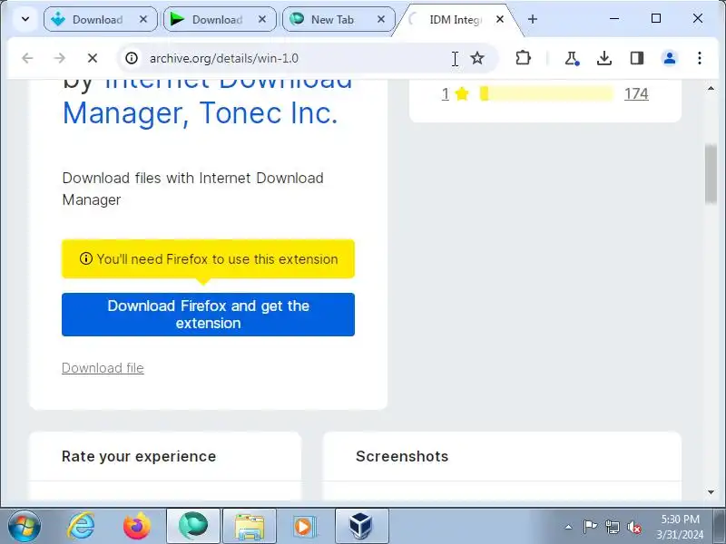Image resolution: width=726 pixels, height=544 pixels.
Task: Close the IDM Integration tab
Action: [x=500, y=19]
